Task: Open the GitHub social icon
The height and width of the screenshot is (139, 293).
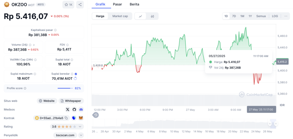Action: click(x=74, y=110)
